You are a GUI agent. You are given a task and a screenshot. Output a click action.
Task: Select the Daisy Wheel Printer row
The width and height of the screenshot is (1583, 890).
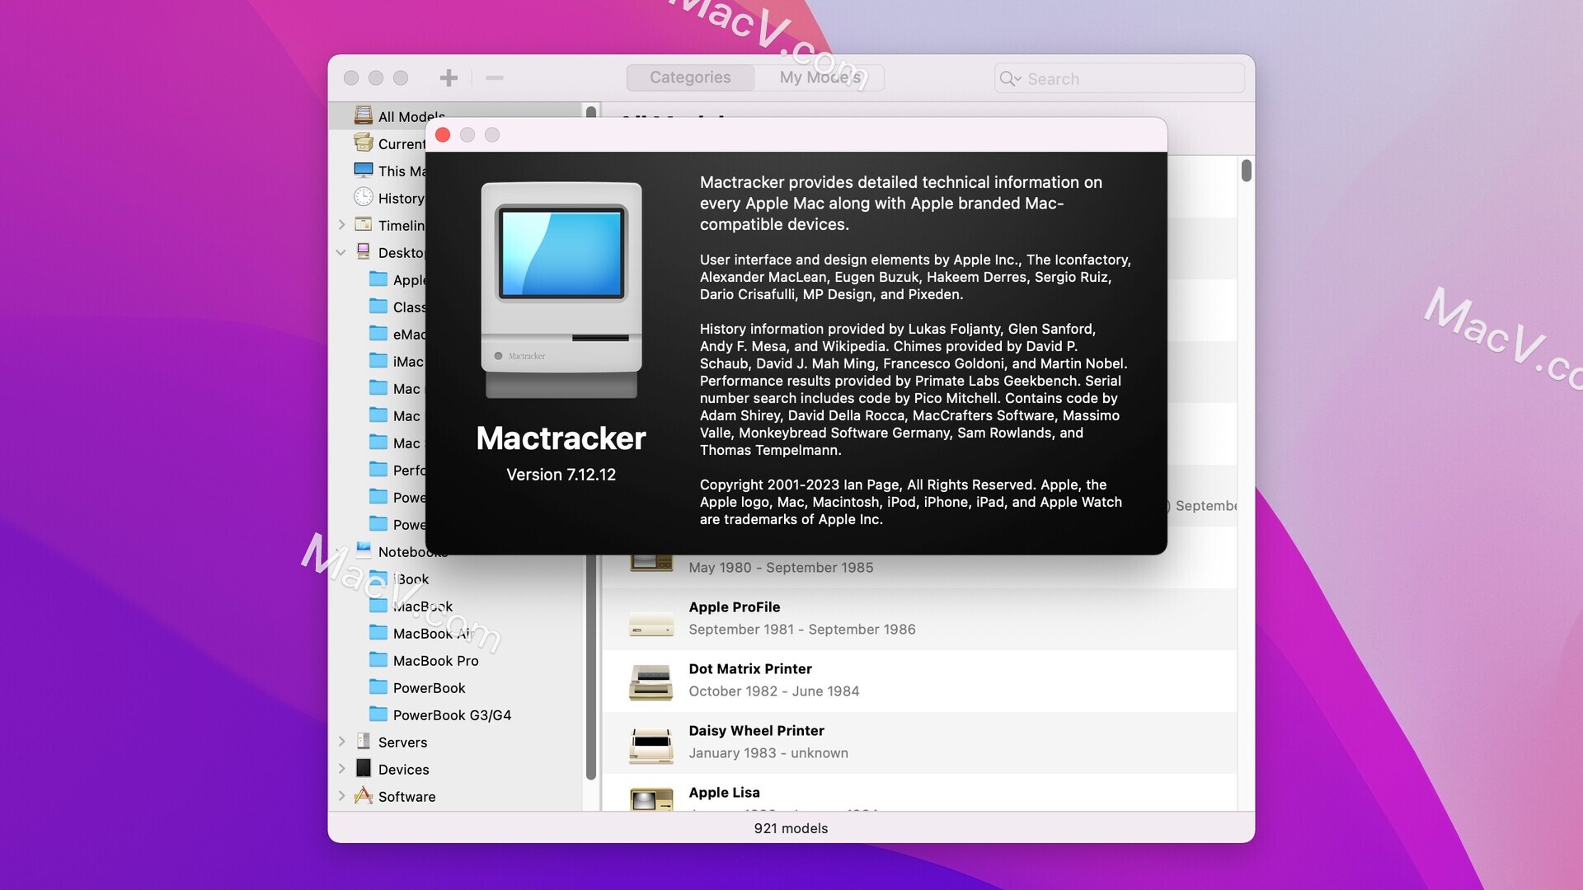pyautogui.click(x=919, y=742)
